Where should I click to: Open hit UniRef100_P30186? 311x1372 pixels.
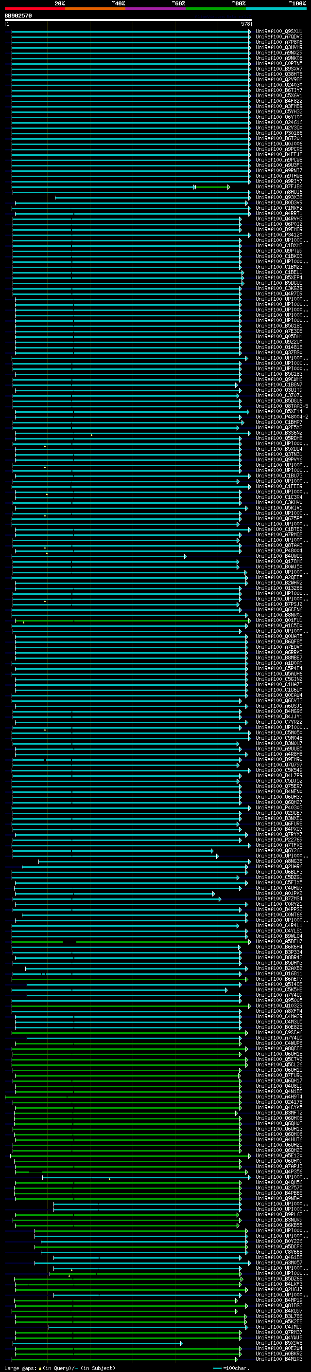[278, 133]
